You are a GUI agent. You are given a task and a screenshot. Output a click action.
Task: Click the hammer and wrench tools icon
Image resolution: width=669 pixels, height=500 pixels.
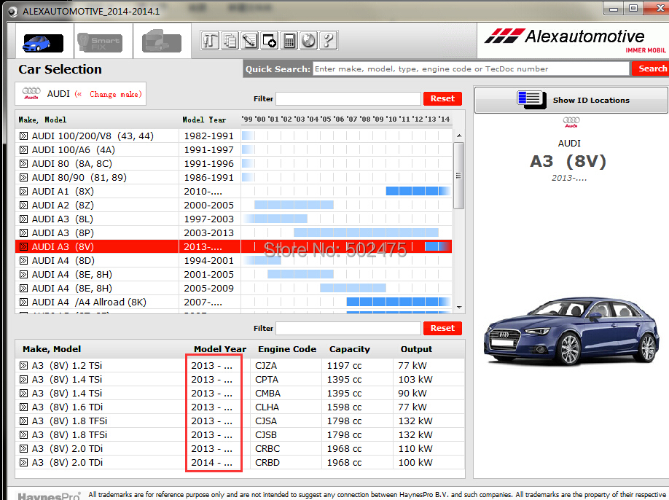[210, 41]
